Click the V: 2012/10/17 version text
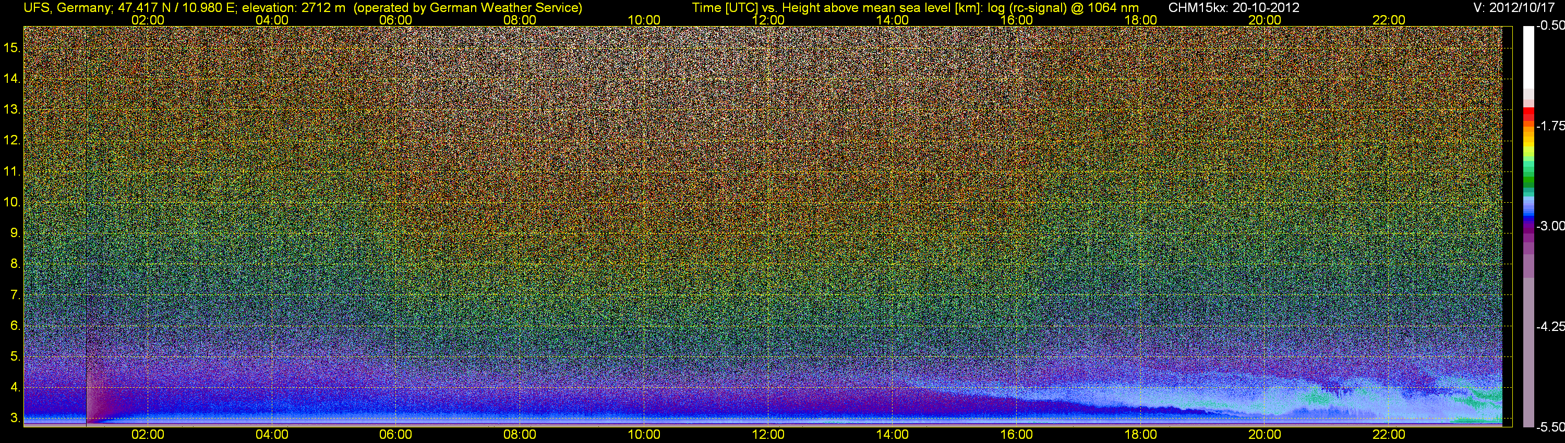This screenshot has height=443, width=1565. click(1515, 8)
